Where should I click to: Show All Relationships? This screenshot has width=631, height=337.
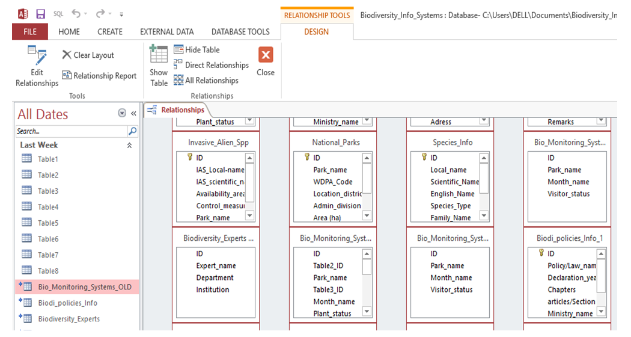point(206,81)
